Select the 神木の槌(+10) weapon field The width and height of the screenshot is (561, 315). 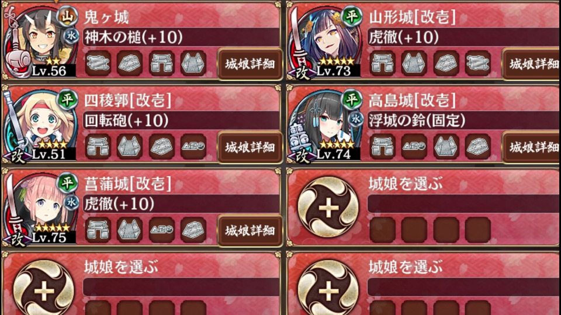tap(181, 37)
